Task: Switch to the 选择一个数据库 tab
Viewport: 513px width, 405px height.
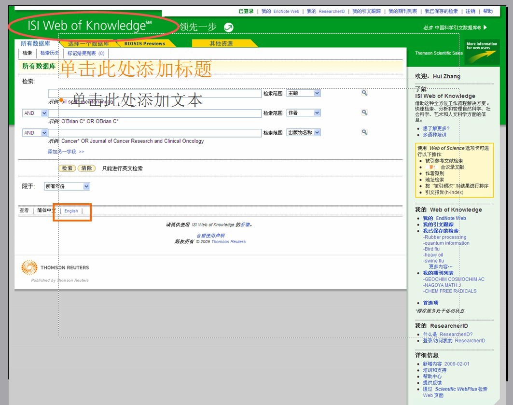Action: coord(88,43)
